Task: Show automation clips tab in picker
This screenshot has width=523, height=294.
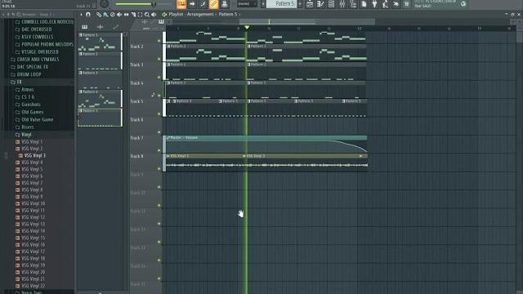Action: click(115, 27)
